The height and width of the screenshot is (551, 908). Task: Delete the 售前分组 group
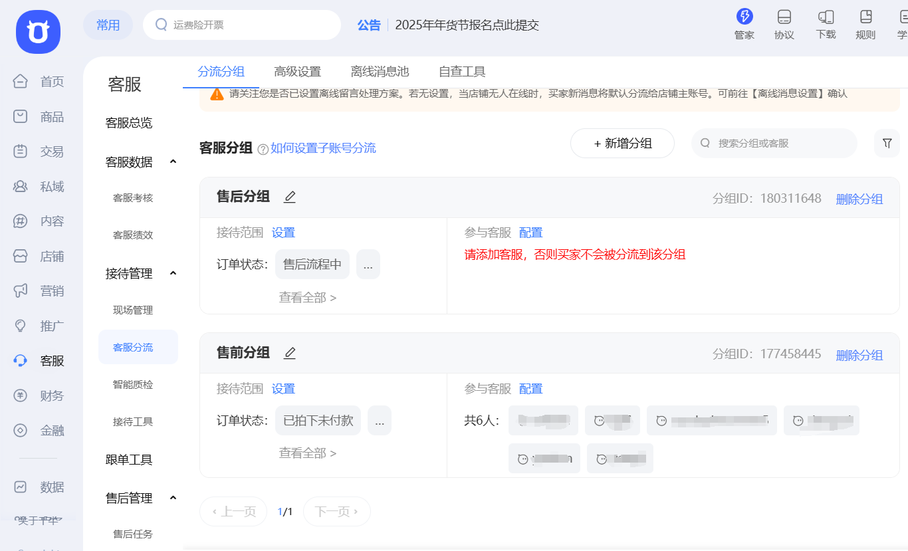pyautogui.click(x=859, y=356)
